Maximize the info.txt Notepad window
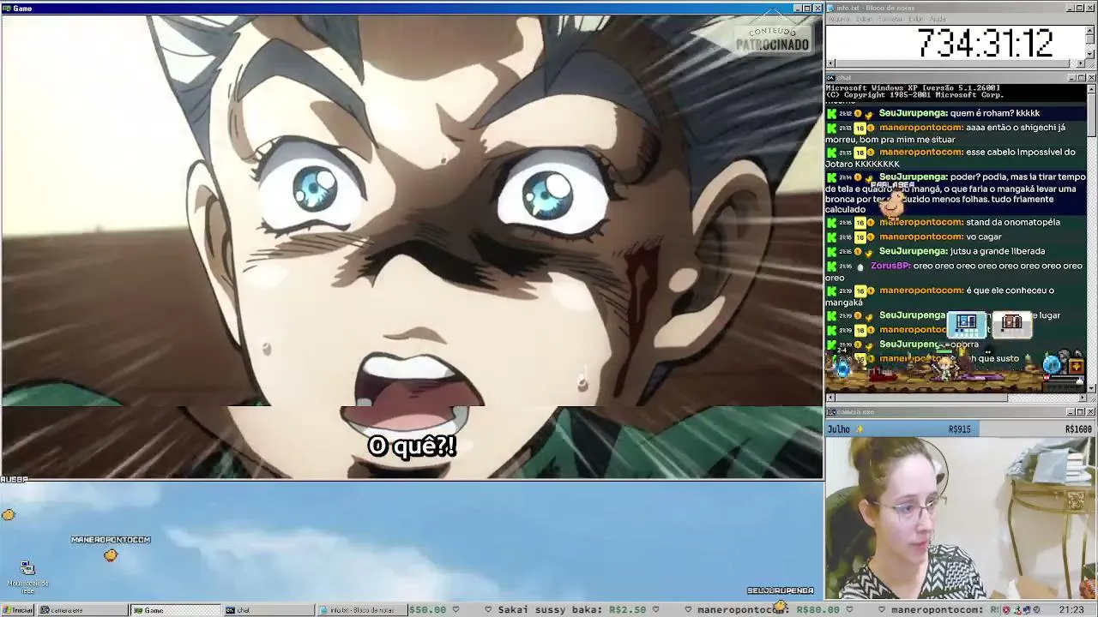The image size is (1098, 617). click(x=1081, y=8)
